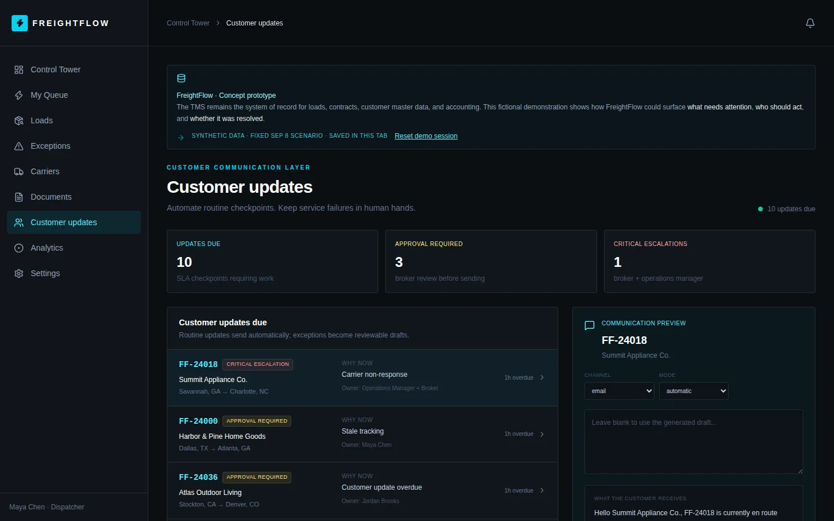
Task: Click breadcrumb chevron after Control Tower
Action: pyautogui.click(x=218, y=23)
